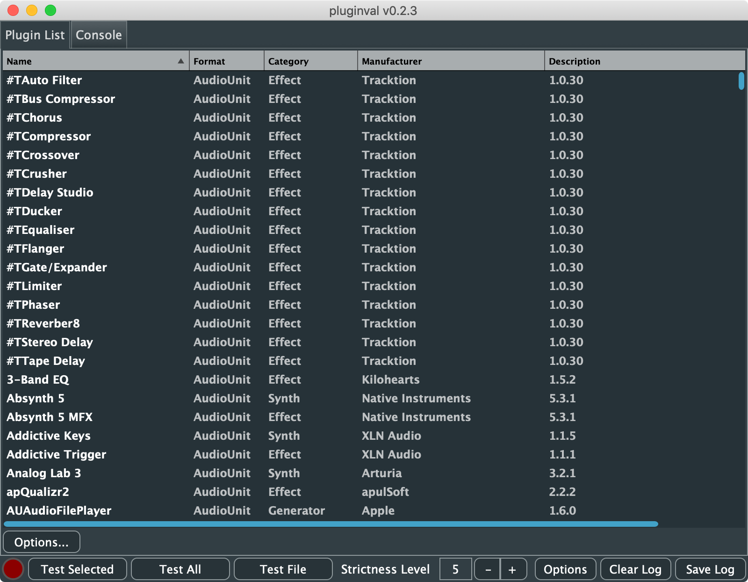Click the Name column sort arrow
Viewport: 748px width, 582px height.
coord(181,61)
